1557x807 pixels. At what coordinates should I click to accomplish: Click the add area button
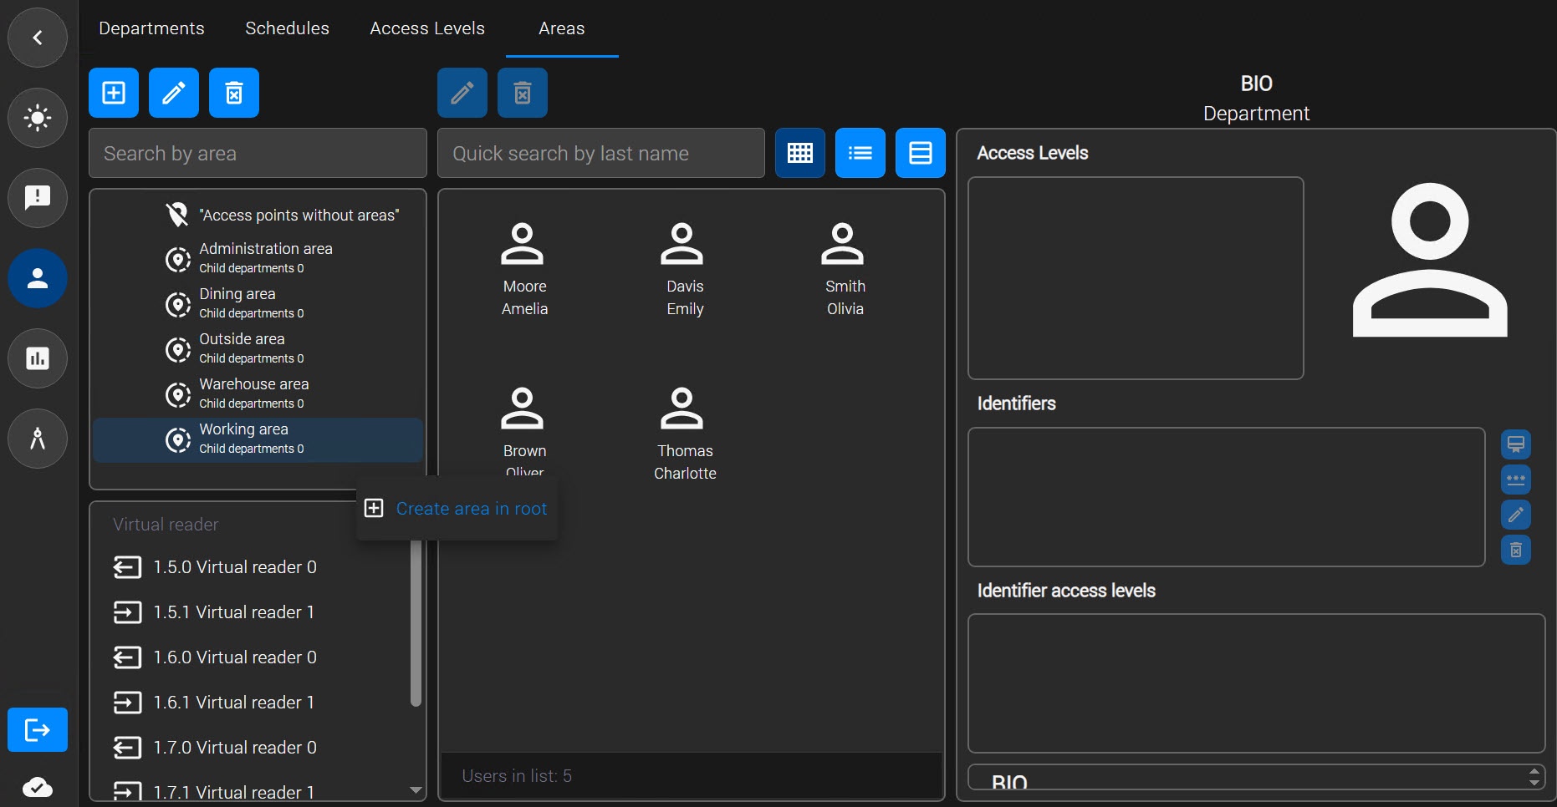(114, 93)
